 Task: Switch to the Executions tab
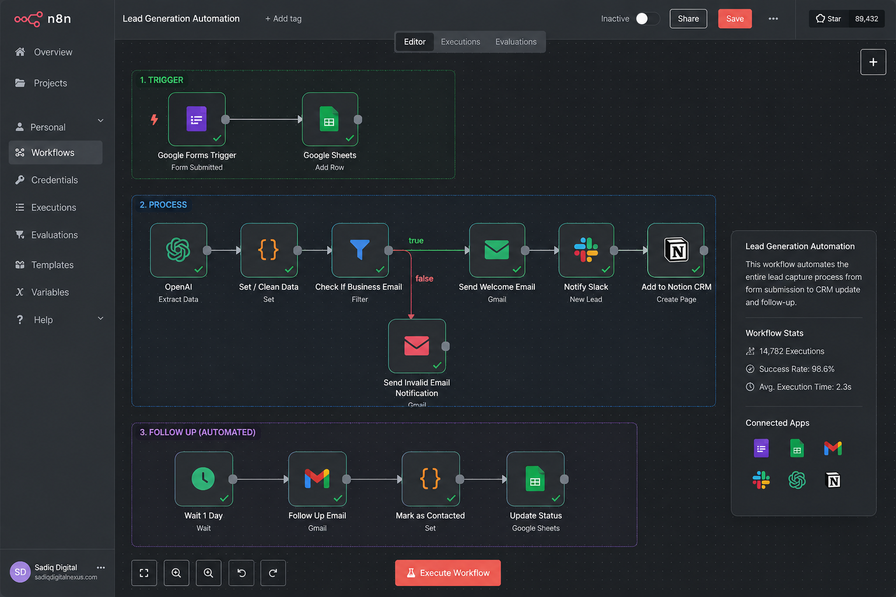(x=460, y=42)
